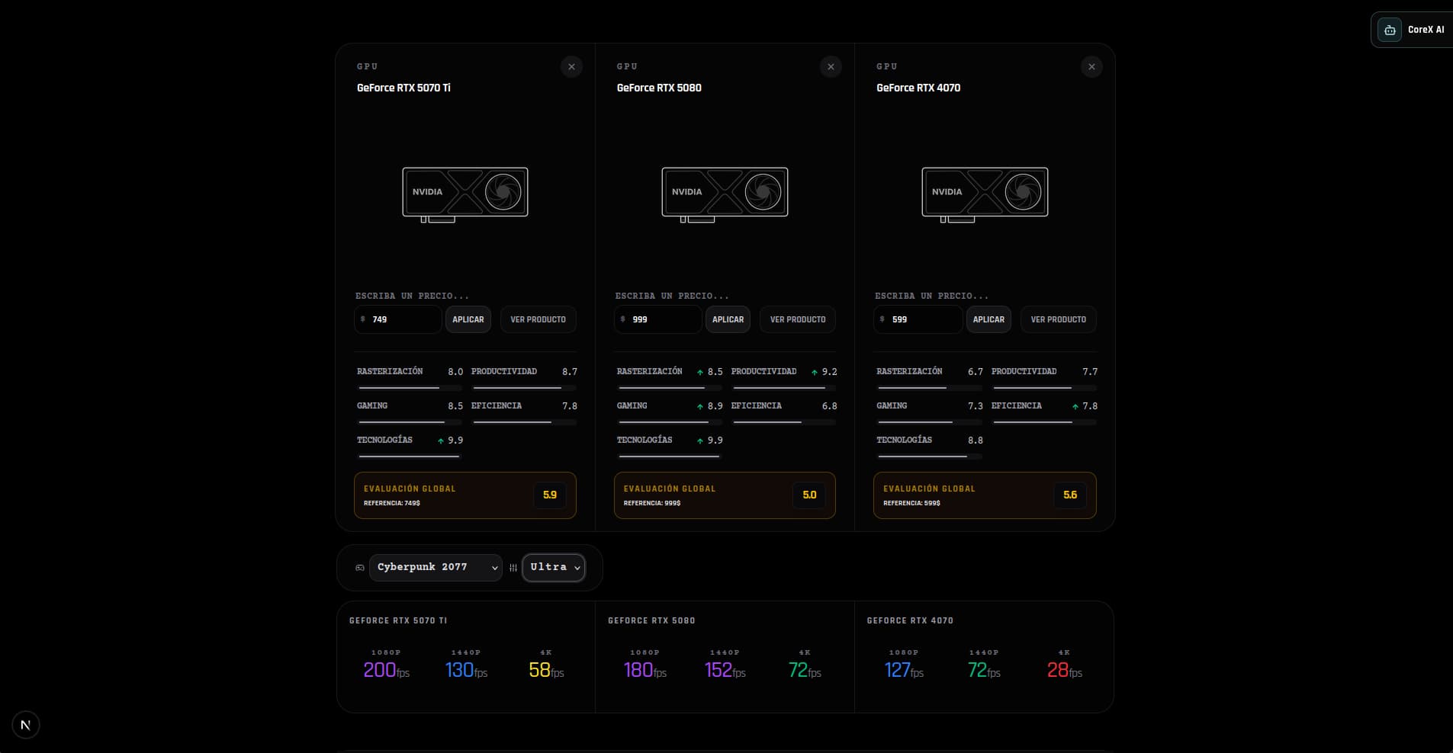Dismiss the GeForce RTX 4070 card

pyautogui.click(x=1091, y=67)
